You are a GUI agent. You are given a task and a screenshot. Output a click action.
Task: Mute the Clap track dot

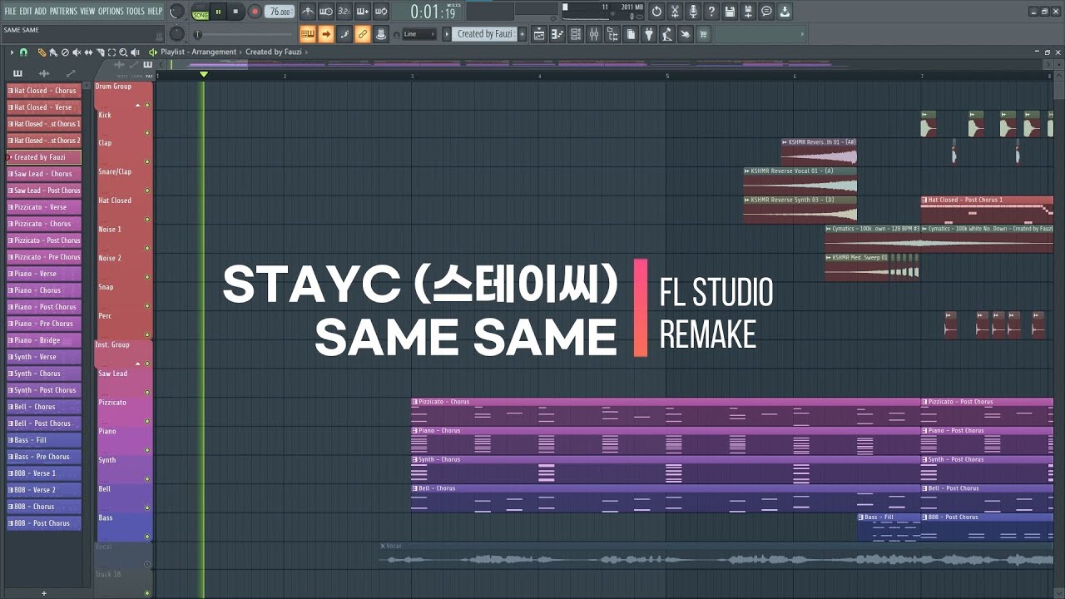pyautogui.click(x=147, y=161)
